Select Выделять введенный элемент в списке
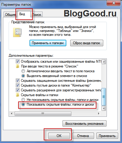Image resolution: width=122 pixels, height=143 pixels. [x=23, y=76]
